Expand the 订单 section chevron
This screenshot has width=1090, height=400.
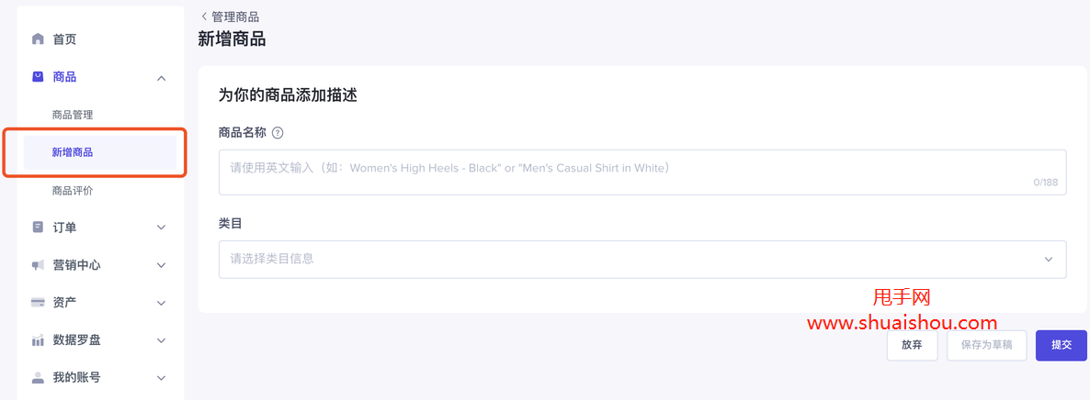coord(162,228)
